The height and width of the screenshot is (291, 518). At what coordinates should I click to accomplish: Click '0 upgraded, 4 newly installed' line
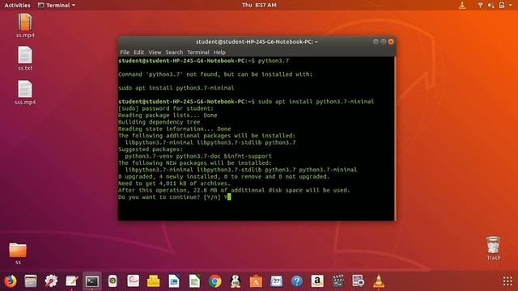click(224, 176)
